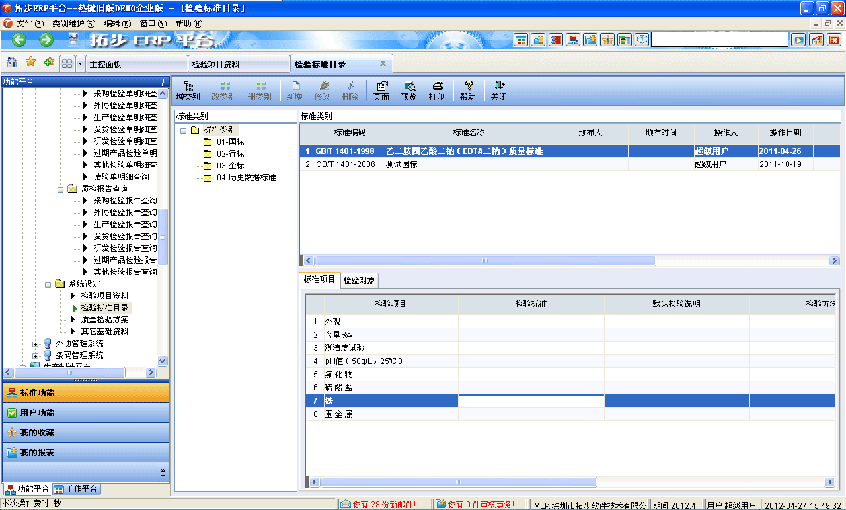The image size is (846, 510).
Task: Expand the 外协管理系统 tree node
Action: tap(34, 344)
